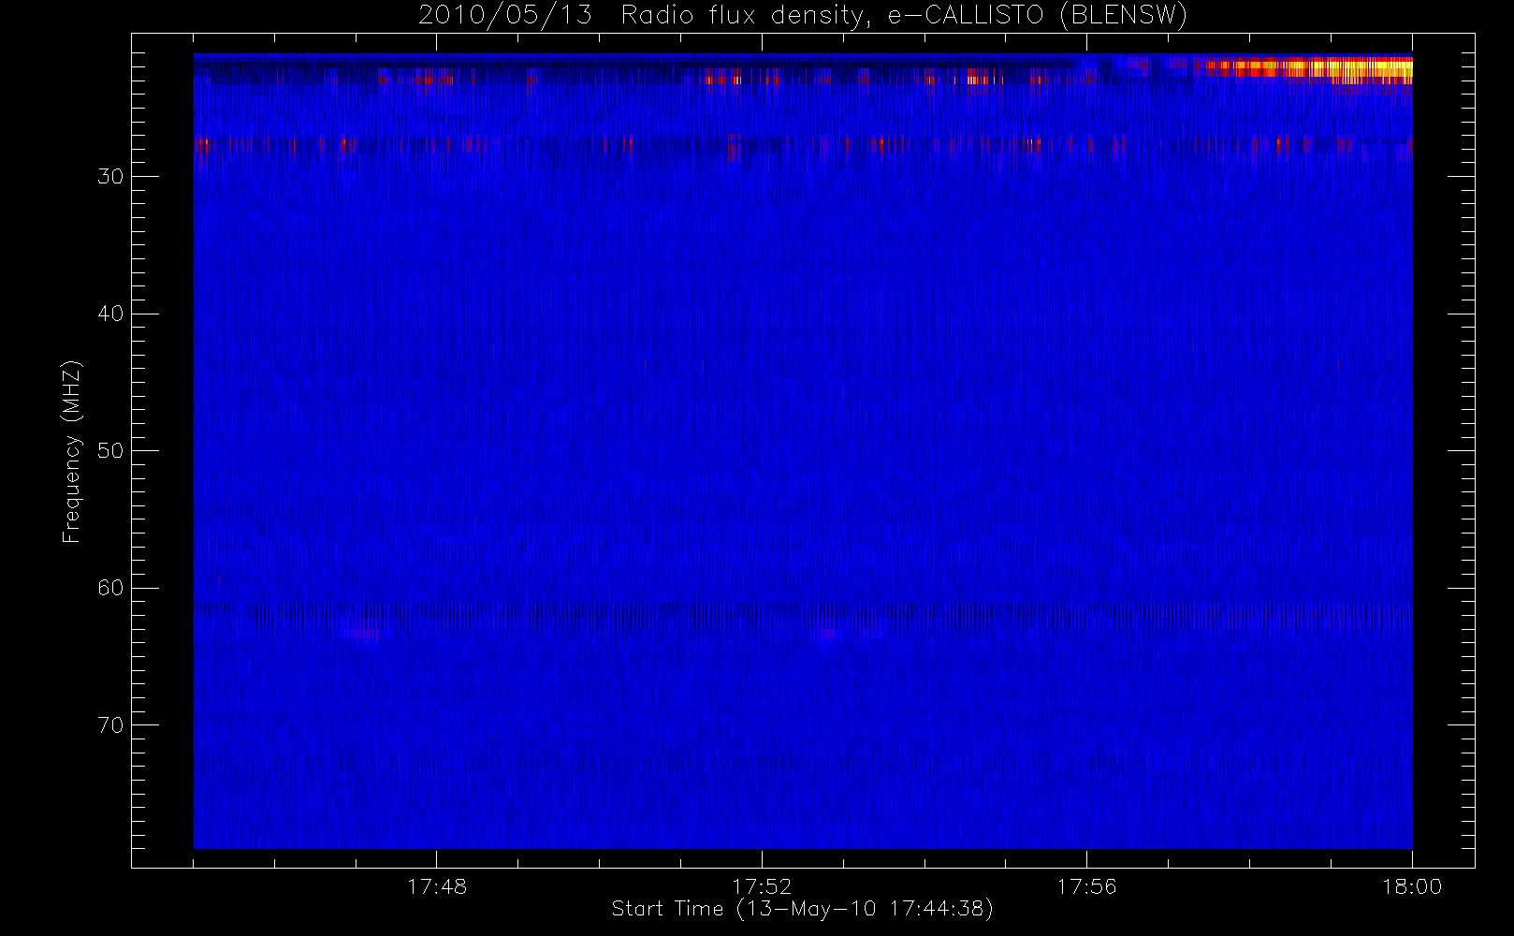Click the 18:00 time tick label
The image size is (1514, 936).
pyautogui.click(x=1412, y=885)
